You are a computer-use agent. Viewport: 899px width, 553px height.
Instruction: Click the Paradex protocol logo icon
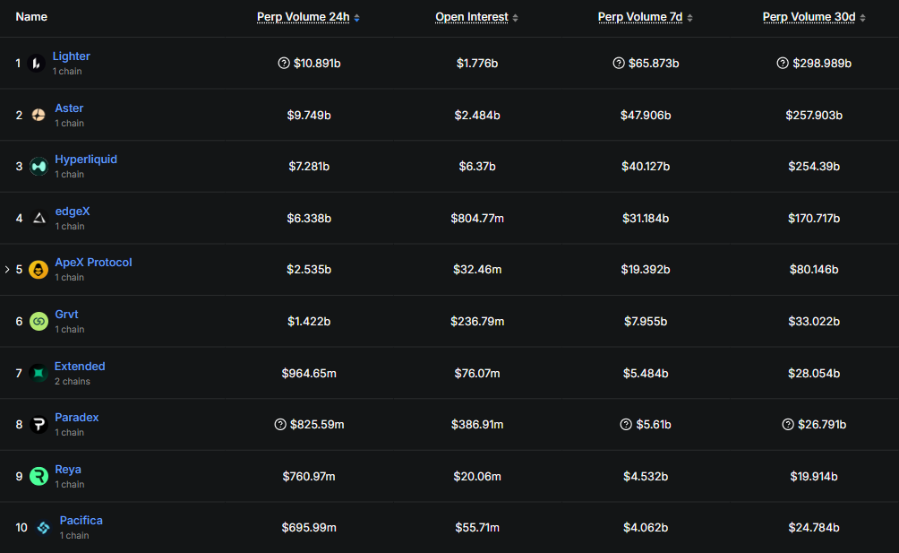pyautogui.click(x=39, y=425)
